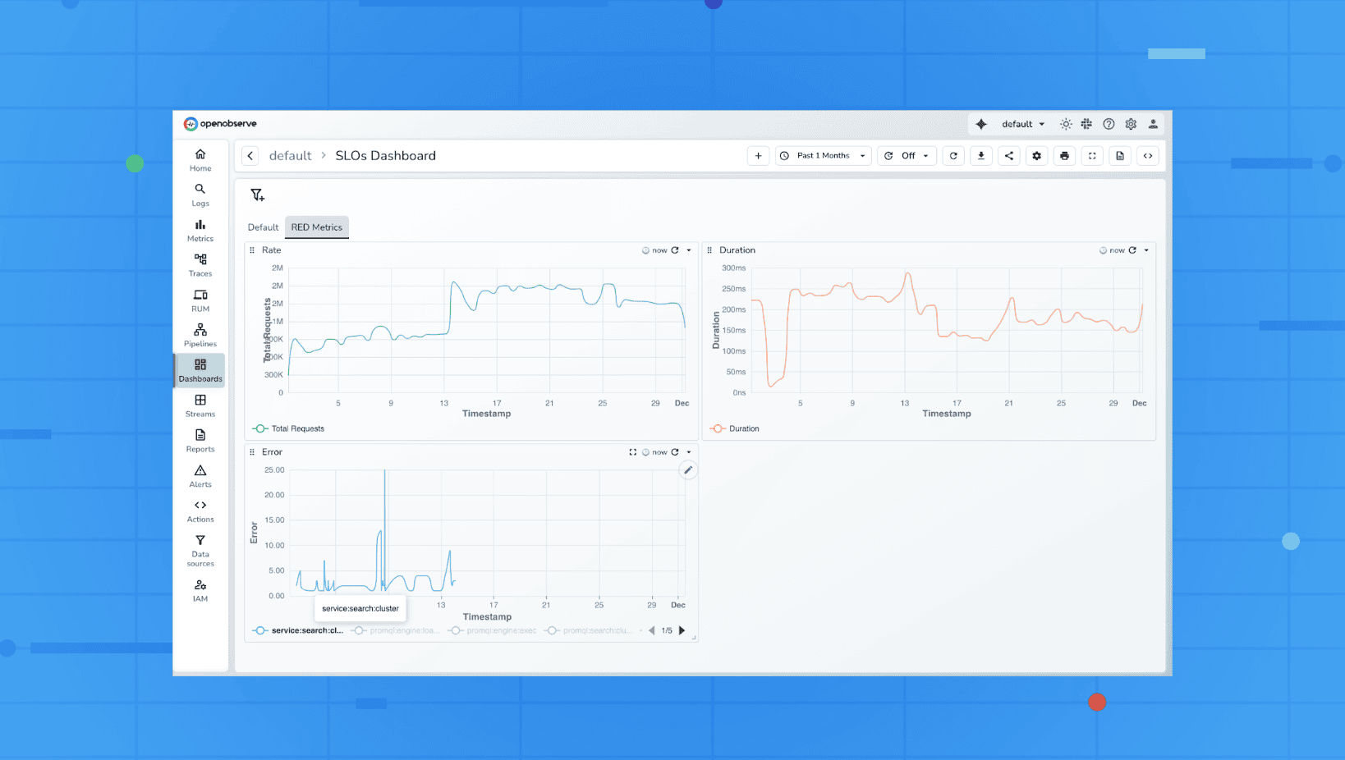The height and width of the screenshot is (760, 1345).
Task: Open the Traces panel
Action: point(200,266)
